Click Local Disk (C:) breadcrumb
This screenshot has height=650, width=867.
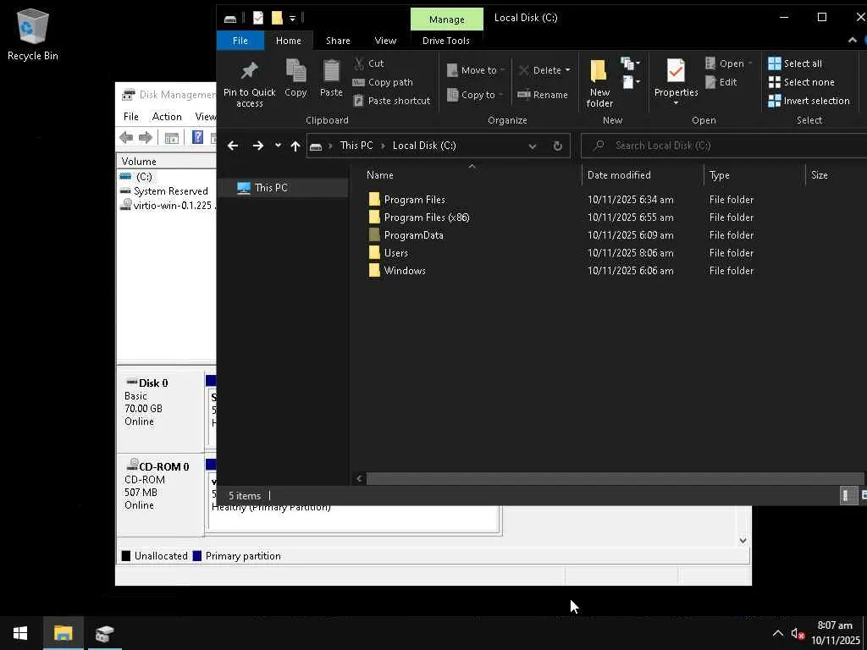tap(424, 146)
